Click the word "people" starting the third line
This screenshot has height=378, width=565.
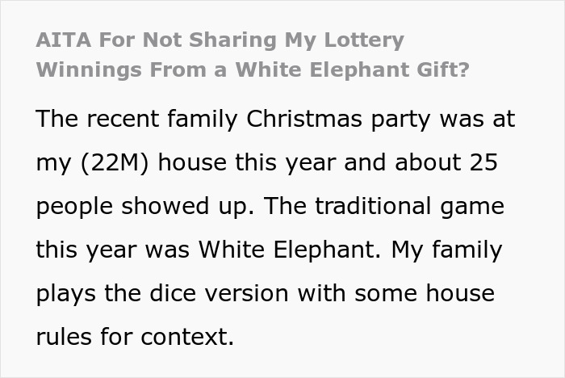pos(74,207)
